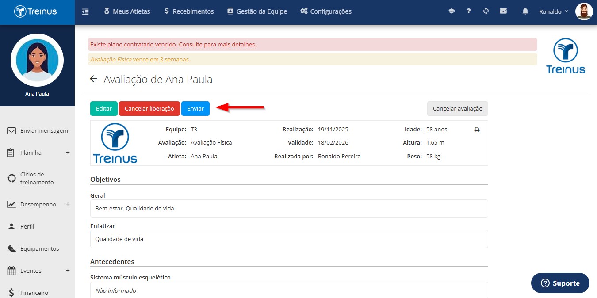
Task: Open Gestão da Equipe menu
Action: click(257, 11)
